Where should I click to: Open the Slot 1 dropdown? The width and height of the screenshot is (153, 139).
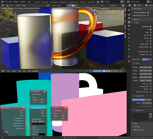pyautogui.click(x=104, y=5)
